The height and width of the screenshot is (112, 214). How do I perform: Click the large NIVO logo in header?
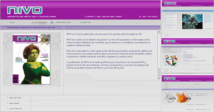[25, 10]
